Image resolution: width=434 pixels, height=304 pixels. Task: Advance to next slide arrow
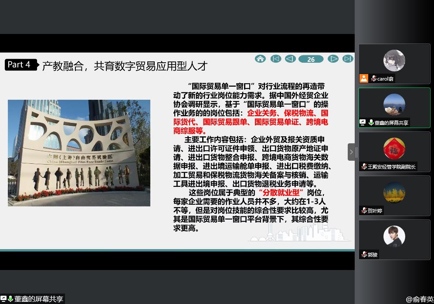point(333,59)
